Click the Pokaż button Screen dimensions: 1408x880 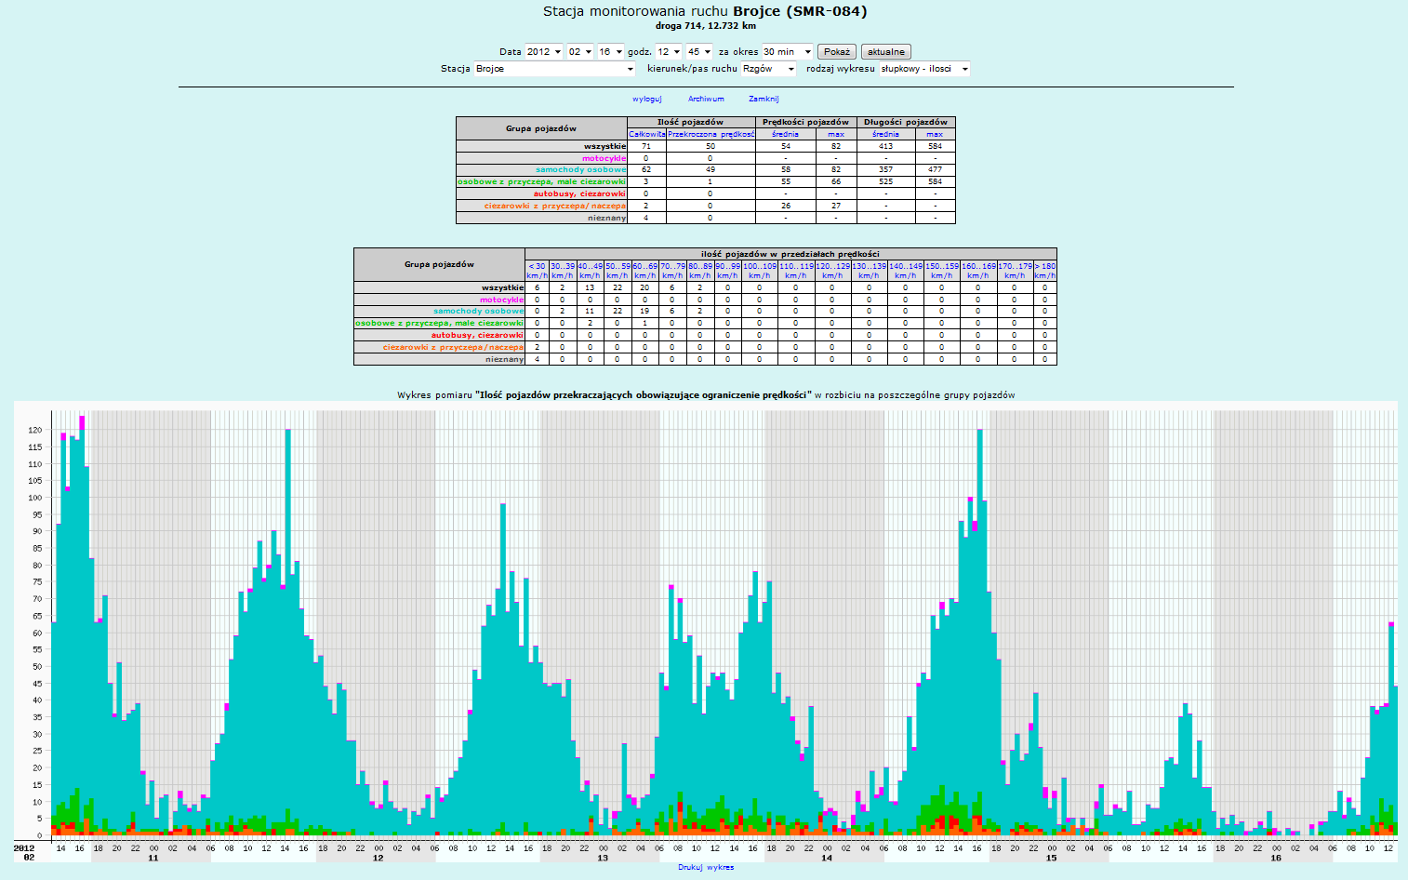click(x=837, y=52)
